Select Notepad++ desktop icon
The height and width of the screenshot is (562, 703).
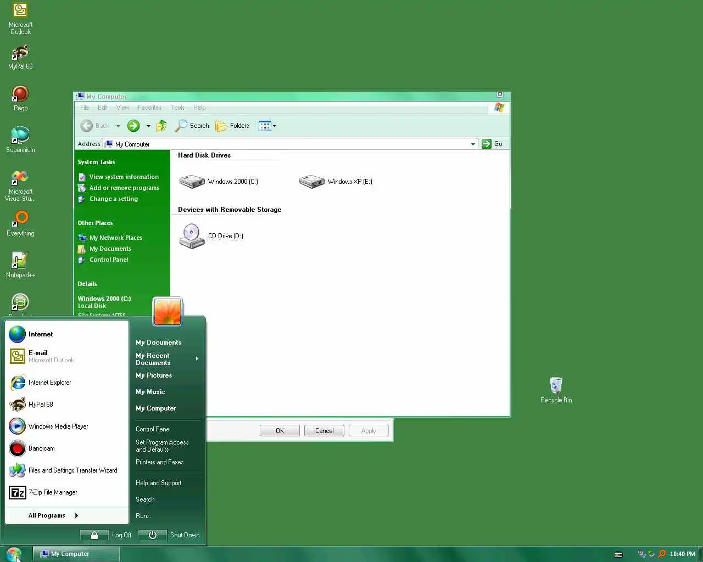coord(20,265)
